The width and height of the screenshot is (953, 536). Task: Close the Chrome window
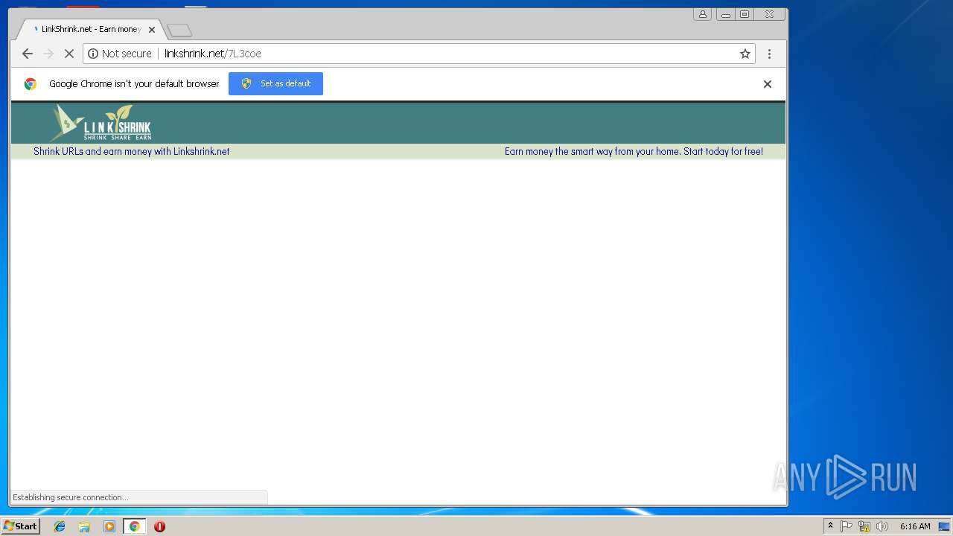tap(769, 14)
